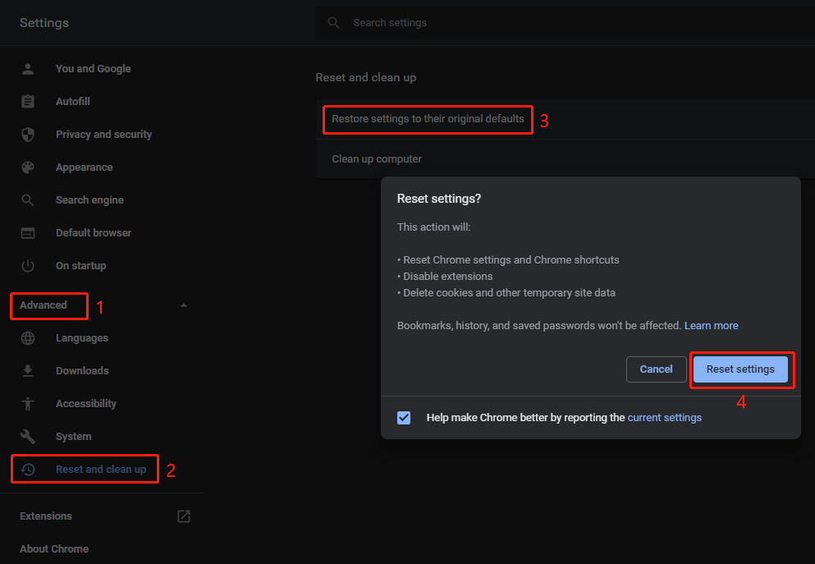Click the globe icon beside Languages
Viewport: 815px width, 564px height.
[x=28, y=338]
